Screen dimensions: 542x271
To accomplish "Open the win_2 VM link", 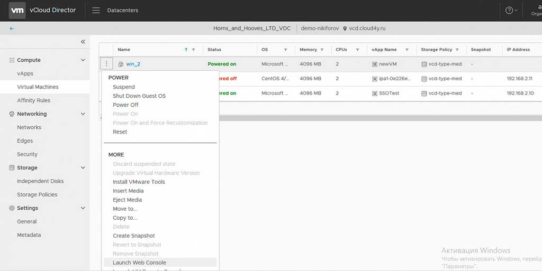I will (x=133, y=64).
